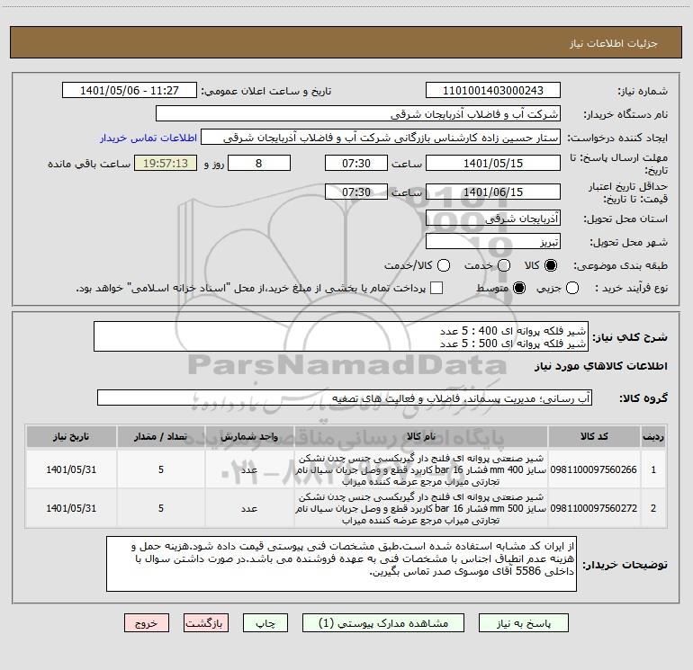The height and width of the screenshot is (670, 693).
Task: Toggle the اسناد خزانه اسلامی payment checkbox
Action: click(436, 288)
